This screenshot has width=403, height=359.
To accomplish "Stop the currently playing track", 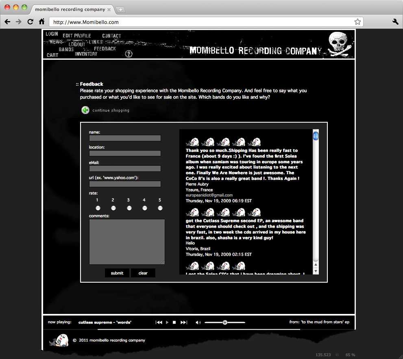I will pyautogui.click(x=174, y=322).
